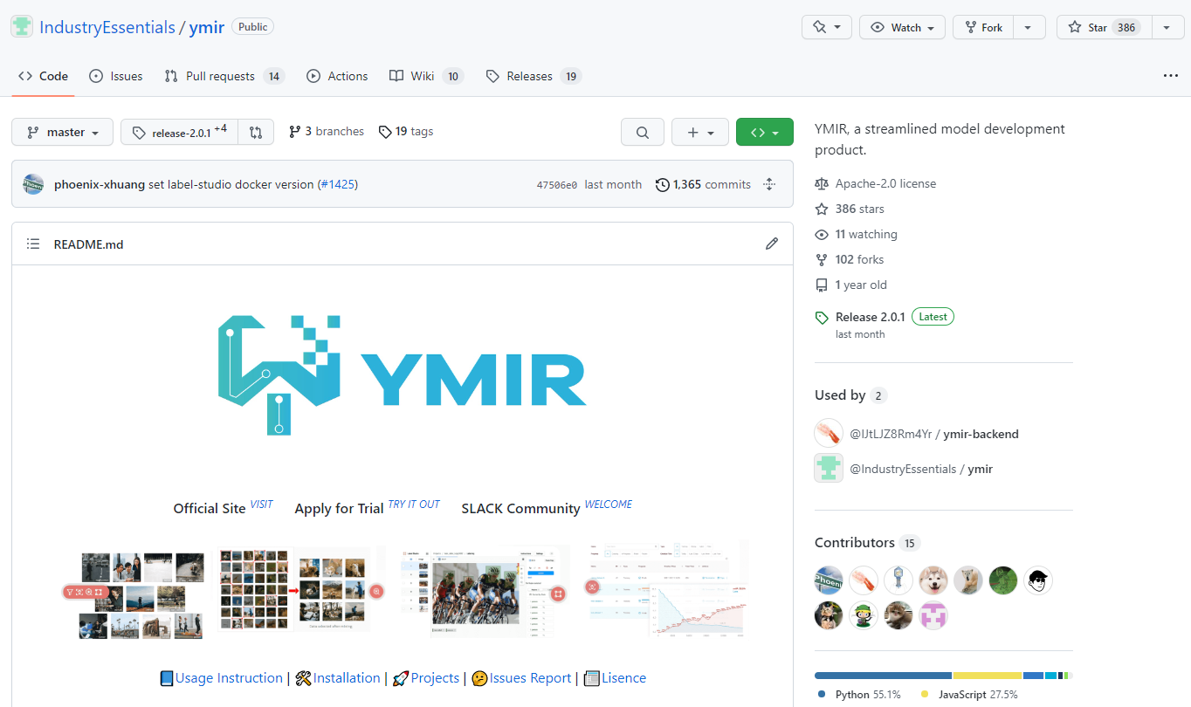1191x707 pixels.
Task: Expand the fork options caret
Action: pyautogui.click(x=1029, y=27)
